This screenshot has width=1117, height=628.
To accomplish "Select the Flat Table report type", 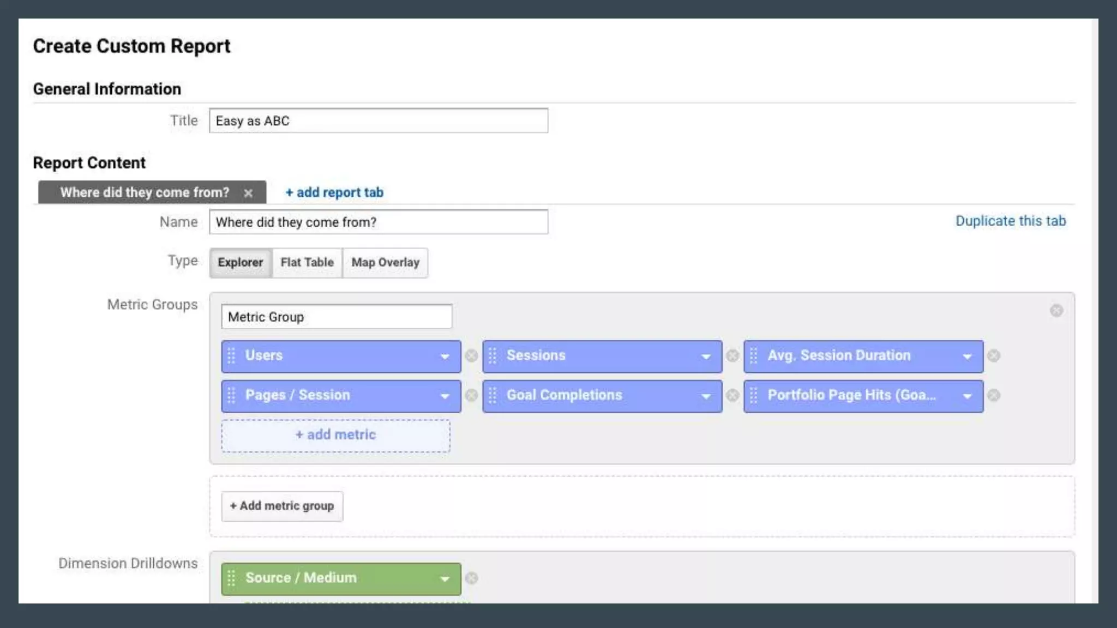I will [307, 263].
